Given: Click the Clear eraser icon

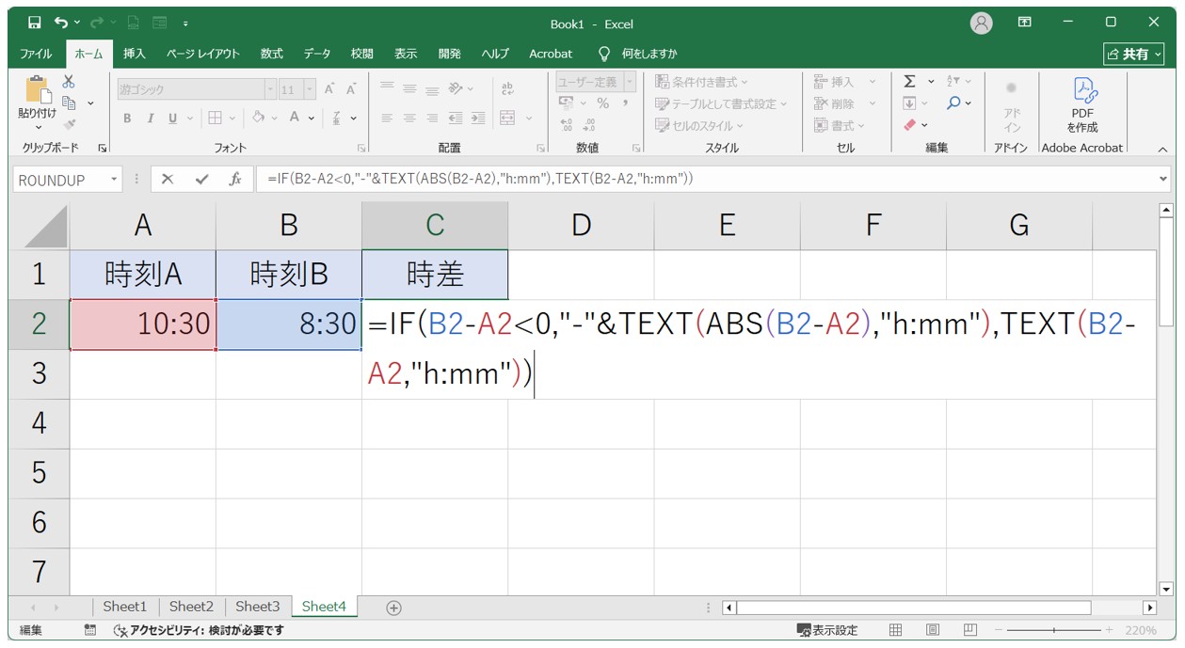Looking at the screenshot, I should (909, 124).
